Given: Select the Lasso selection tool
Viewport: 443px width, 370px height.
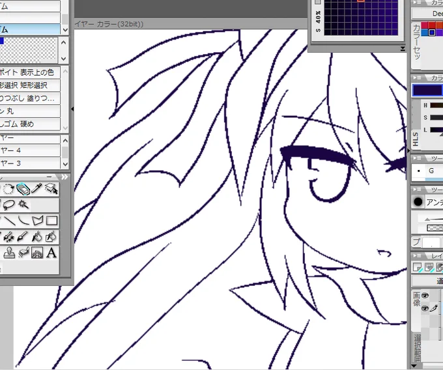Looking at the screenshot, I should pos(9,205).
